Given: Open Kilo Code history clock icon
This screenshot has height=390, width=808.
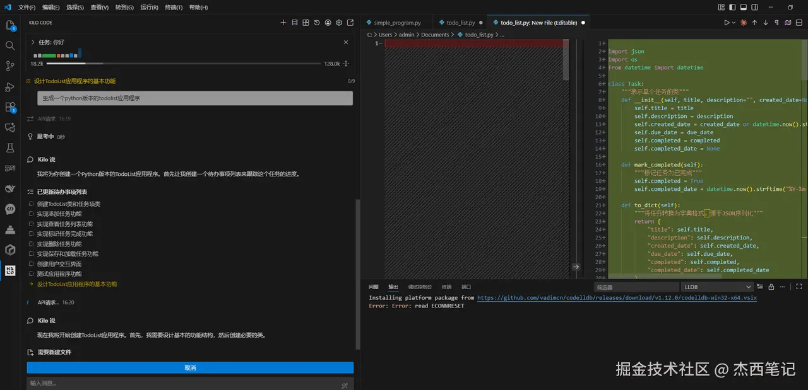Looking at the screenshot, I should pos(317,23).
